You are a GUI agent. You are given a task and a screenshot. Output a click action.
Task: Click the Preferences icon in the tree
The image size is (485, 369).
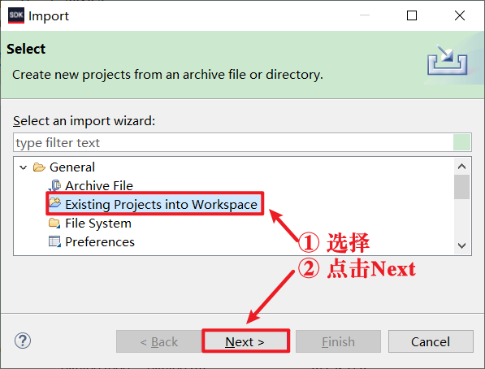click(x=54, y=241)
